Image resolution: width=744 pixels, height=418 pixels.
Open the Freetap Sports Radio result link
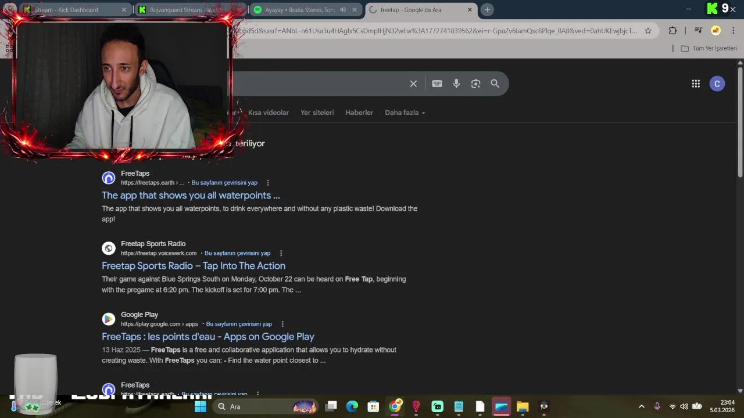(194, 266)
